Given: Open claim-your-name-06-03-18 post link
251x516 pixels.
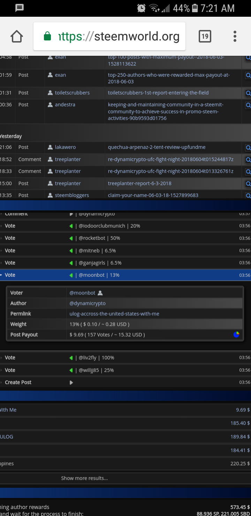Looking at the screenshot, I should click(x=153, y=195).
